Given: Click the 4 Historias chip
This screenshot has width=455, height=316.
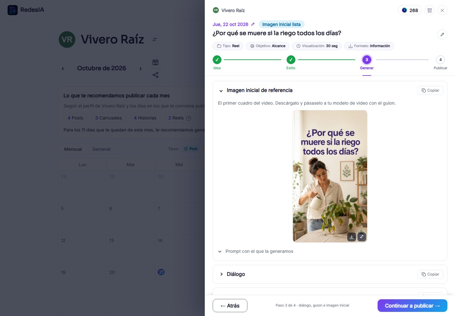Looking at the screenshot, I should pos(145,118).
